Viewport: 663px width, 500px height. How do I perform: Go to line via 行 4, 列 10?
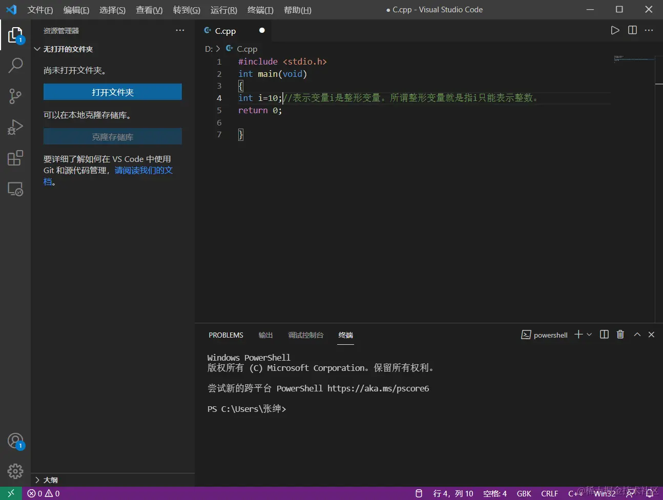453,493
